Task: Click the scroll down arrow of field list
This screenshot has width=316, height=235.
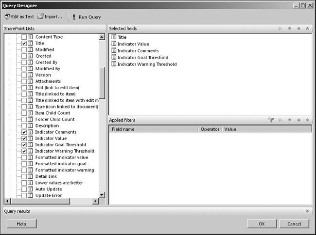Action: click(102, 195)
